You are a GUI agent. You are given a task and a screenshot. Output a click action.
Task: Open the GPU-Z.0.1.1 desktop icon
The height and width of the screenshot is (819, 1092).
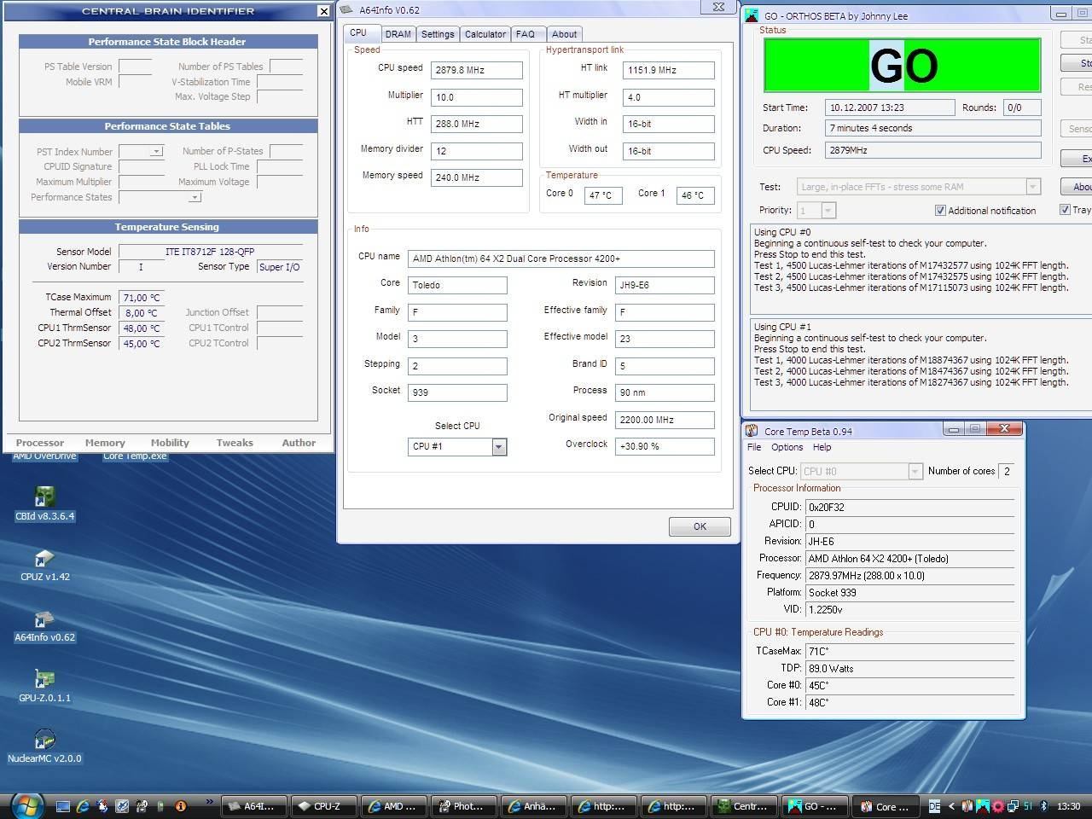(44, 685)
